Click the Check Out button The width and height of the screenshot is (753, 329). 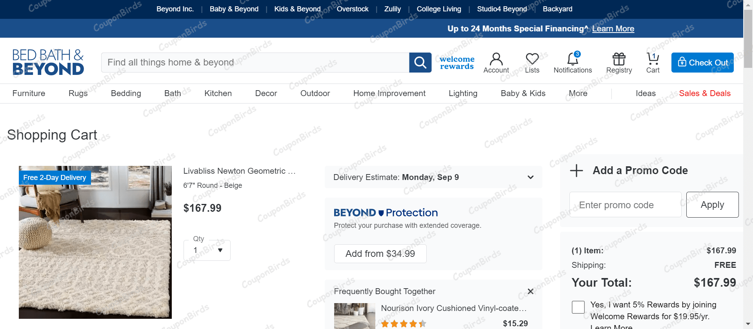tap(702, 62)
